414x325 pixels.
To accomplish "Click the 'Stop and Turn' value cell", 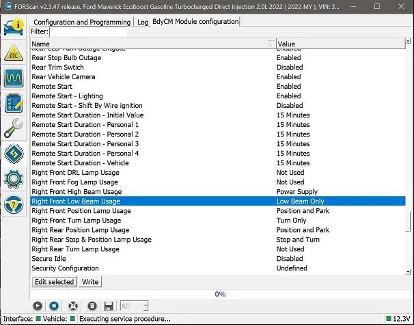I will click(x=298, y=240).
